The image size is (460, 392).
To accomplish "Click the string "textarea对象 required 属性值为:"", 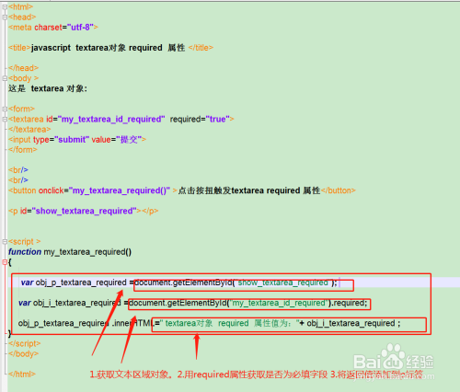I will pyautogui.click(x=230, y=323).
